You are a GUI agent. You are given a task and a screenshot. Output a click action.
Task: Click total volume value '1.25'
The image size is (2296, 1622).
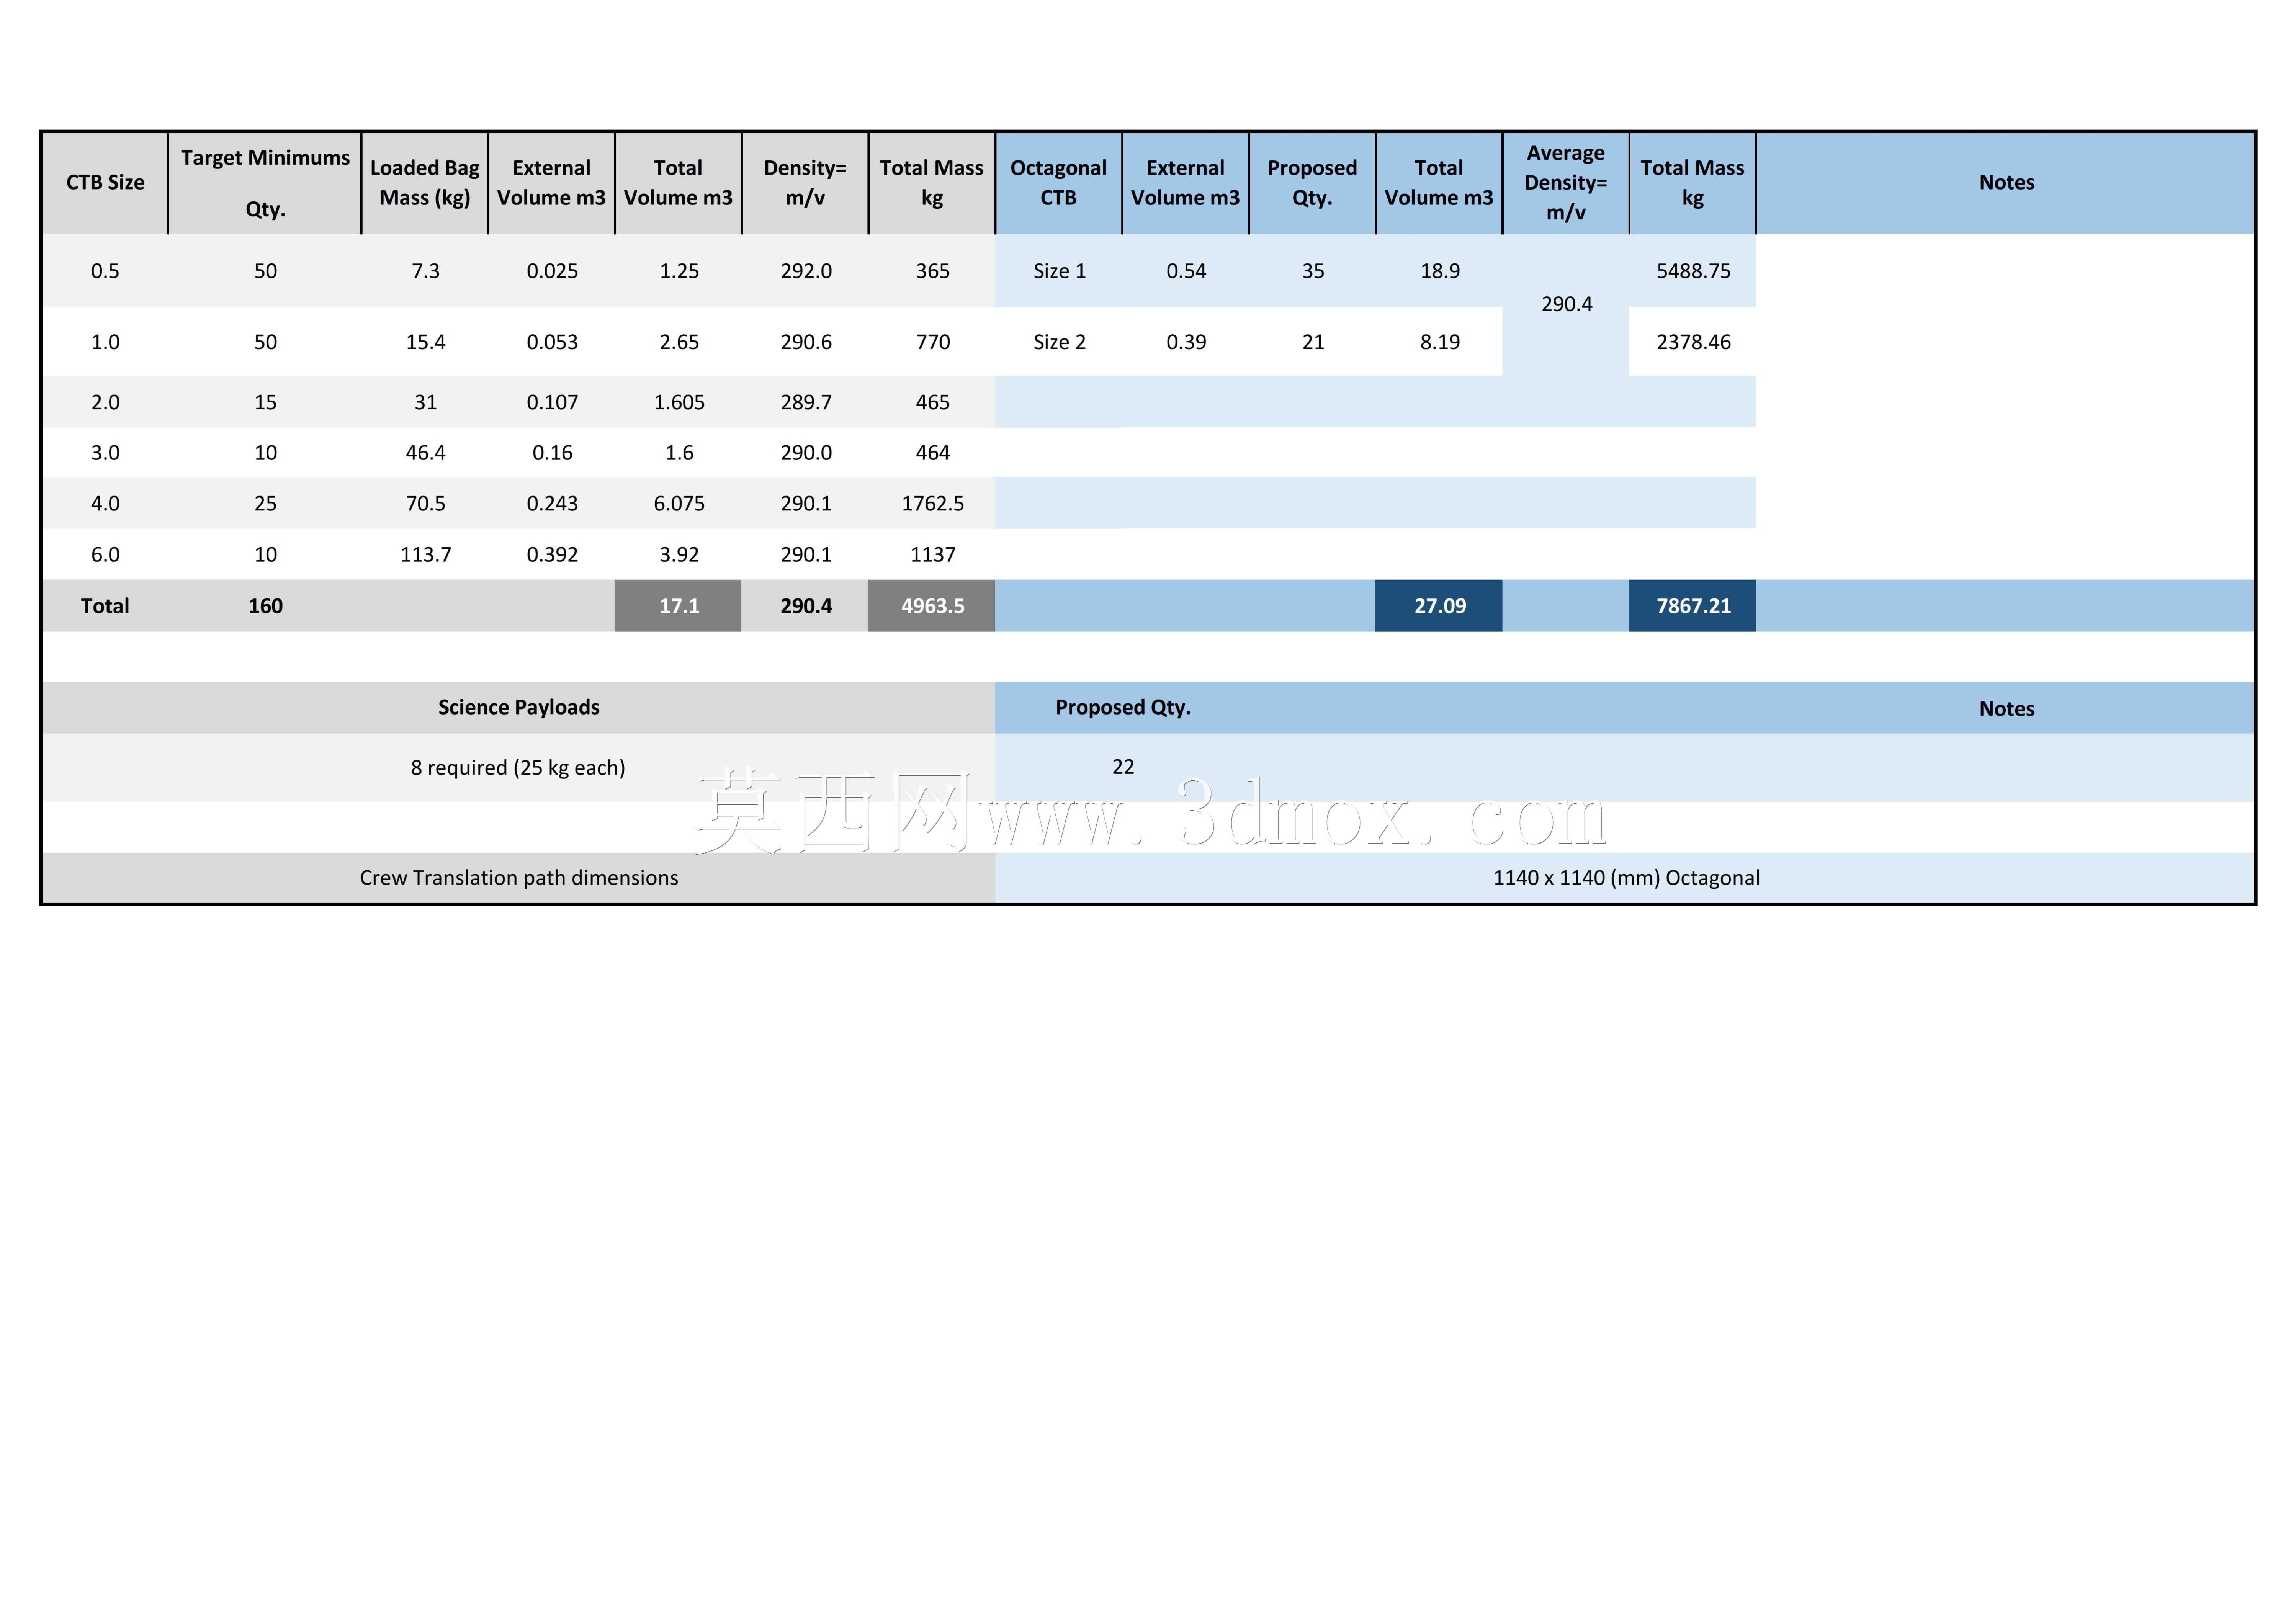[x=679, y=271]
